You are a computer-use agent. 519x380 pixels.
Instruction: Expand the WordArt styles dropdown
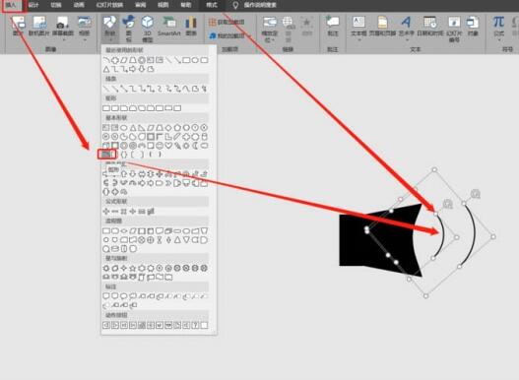(x=407, y=39)
